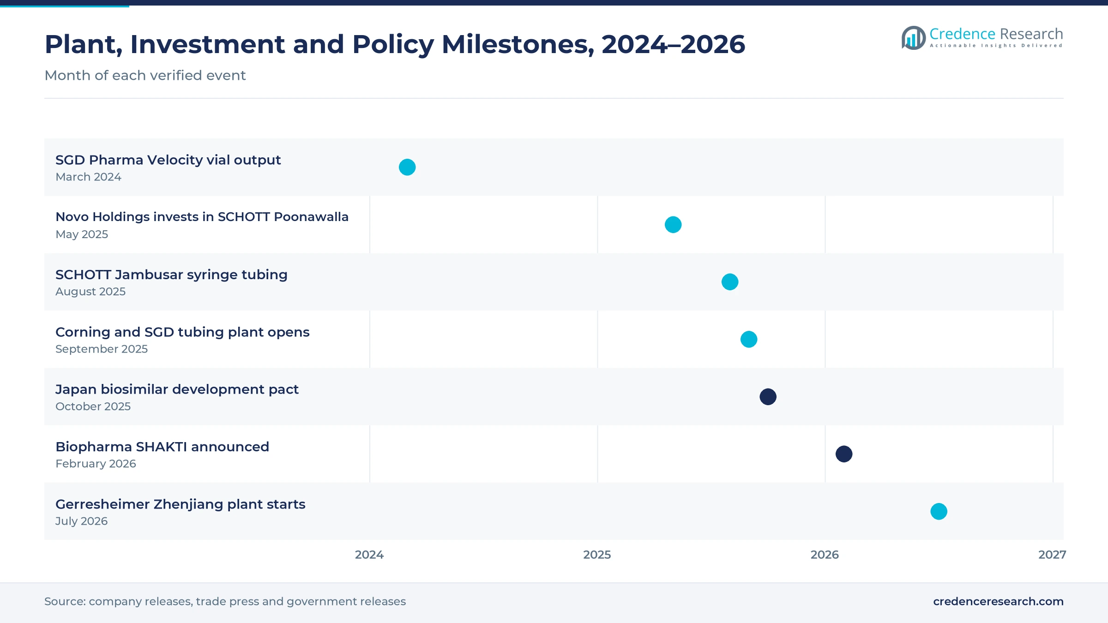Viewport: 1108px width, 623px height.
Task: Click the Source attribution text in footer
Action: (225, 601)
